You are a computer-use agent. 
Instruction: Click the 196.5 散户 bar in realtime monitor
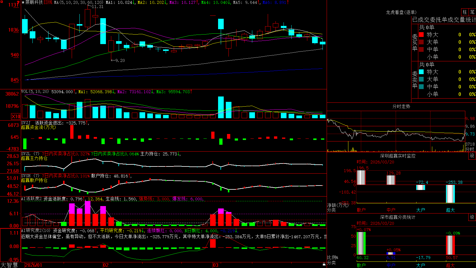coord(361,177)
